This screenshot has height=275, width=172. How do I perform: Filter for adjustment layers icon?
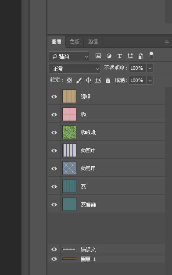pos(109,56)
